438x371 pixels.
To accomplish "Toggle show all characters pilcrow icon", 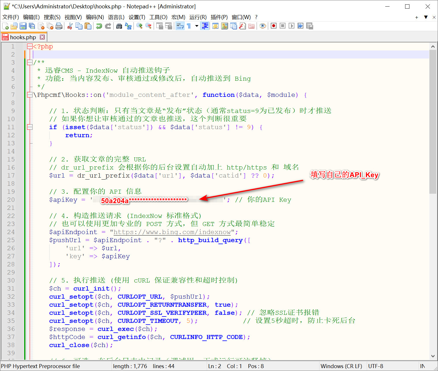I will [189, 26].
